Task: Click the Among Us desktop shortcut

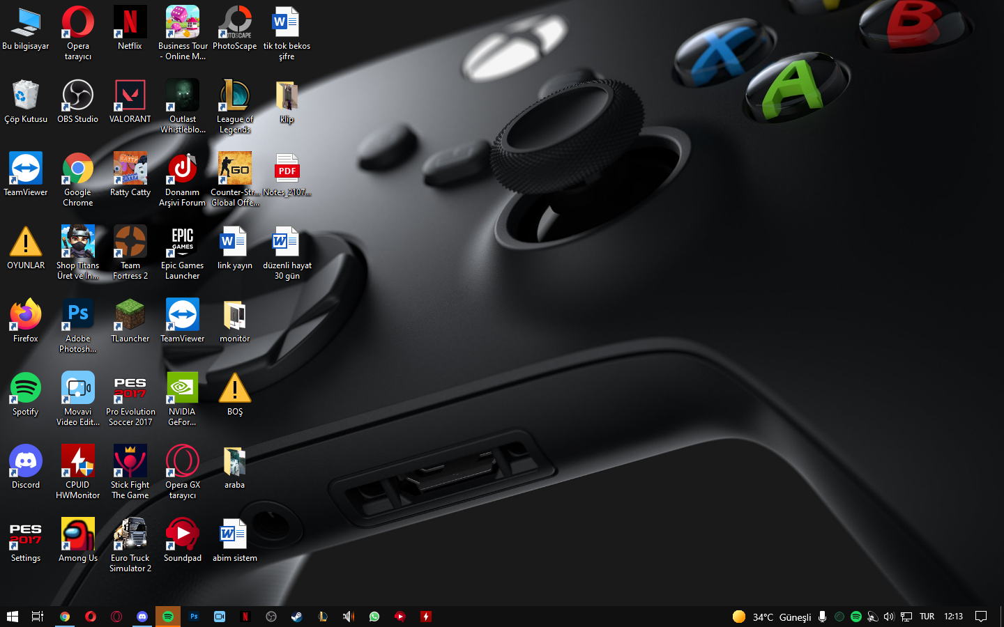Action: click(78, 541)
